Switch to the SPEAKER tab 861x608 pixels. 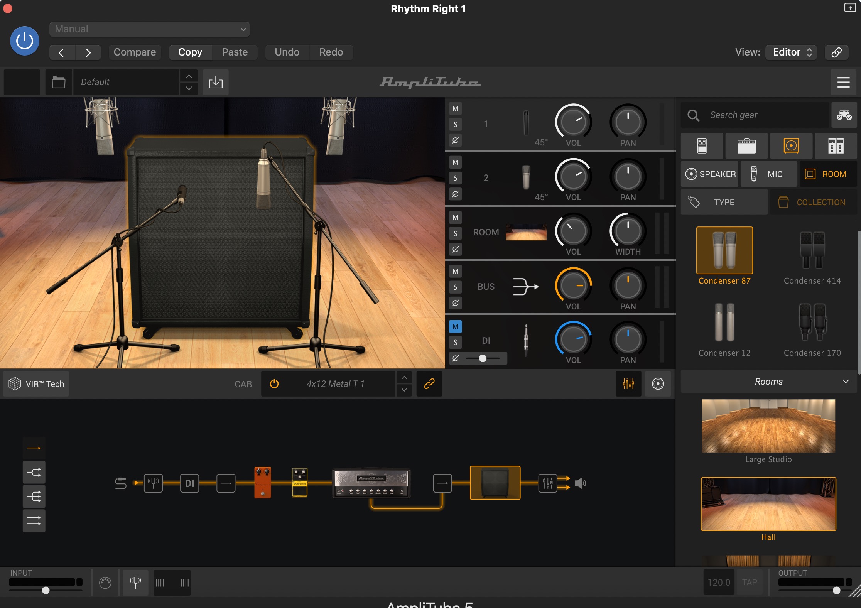710,174
